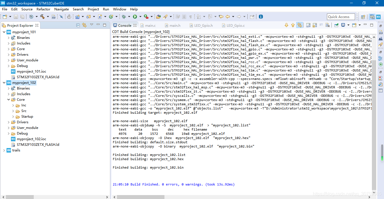This screenshot has width=384, height=199.
Task: Click the Information Center blue icon
Action: click(x=261, y=17)
